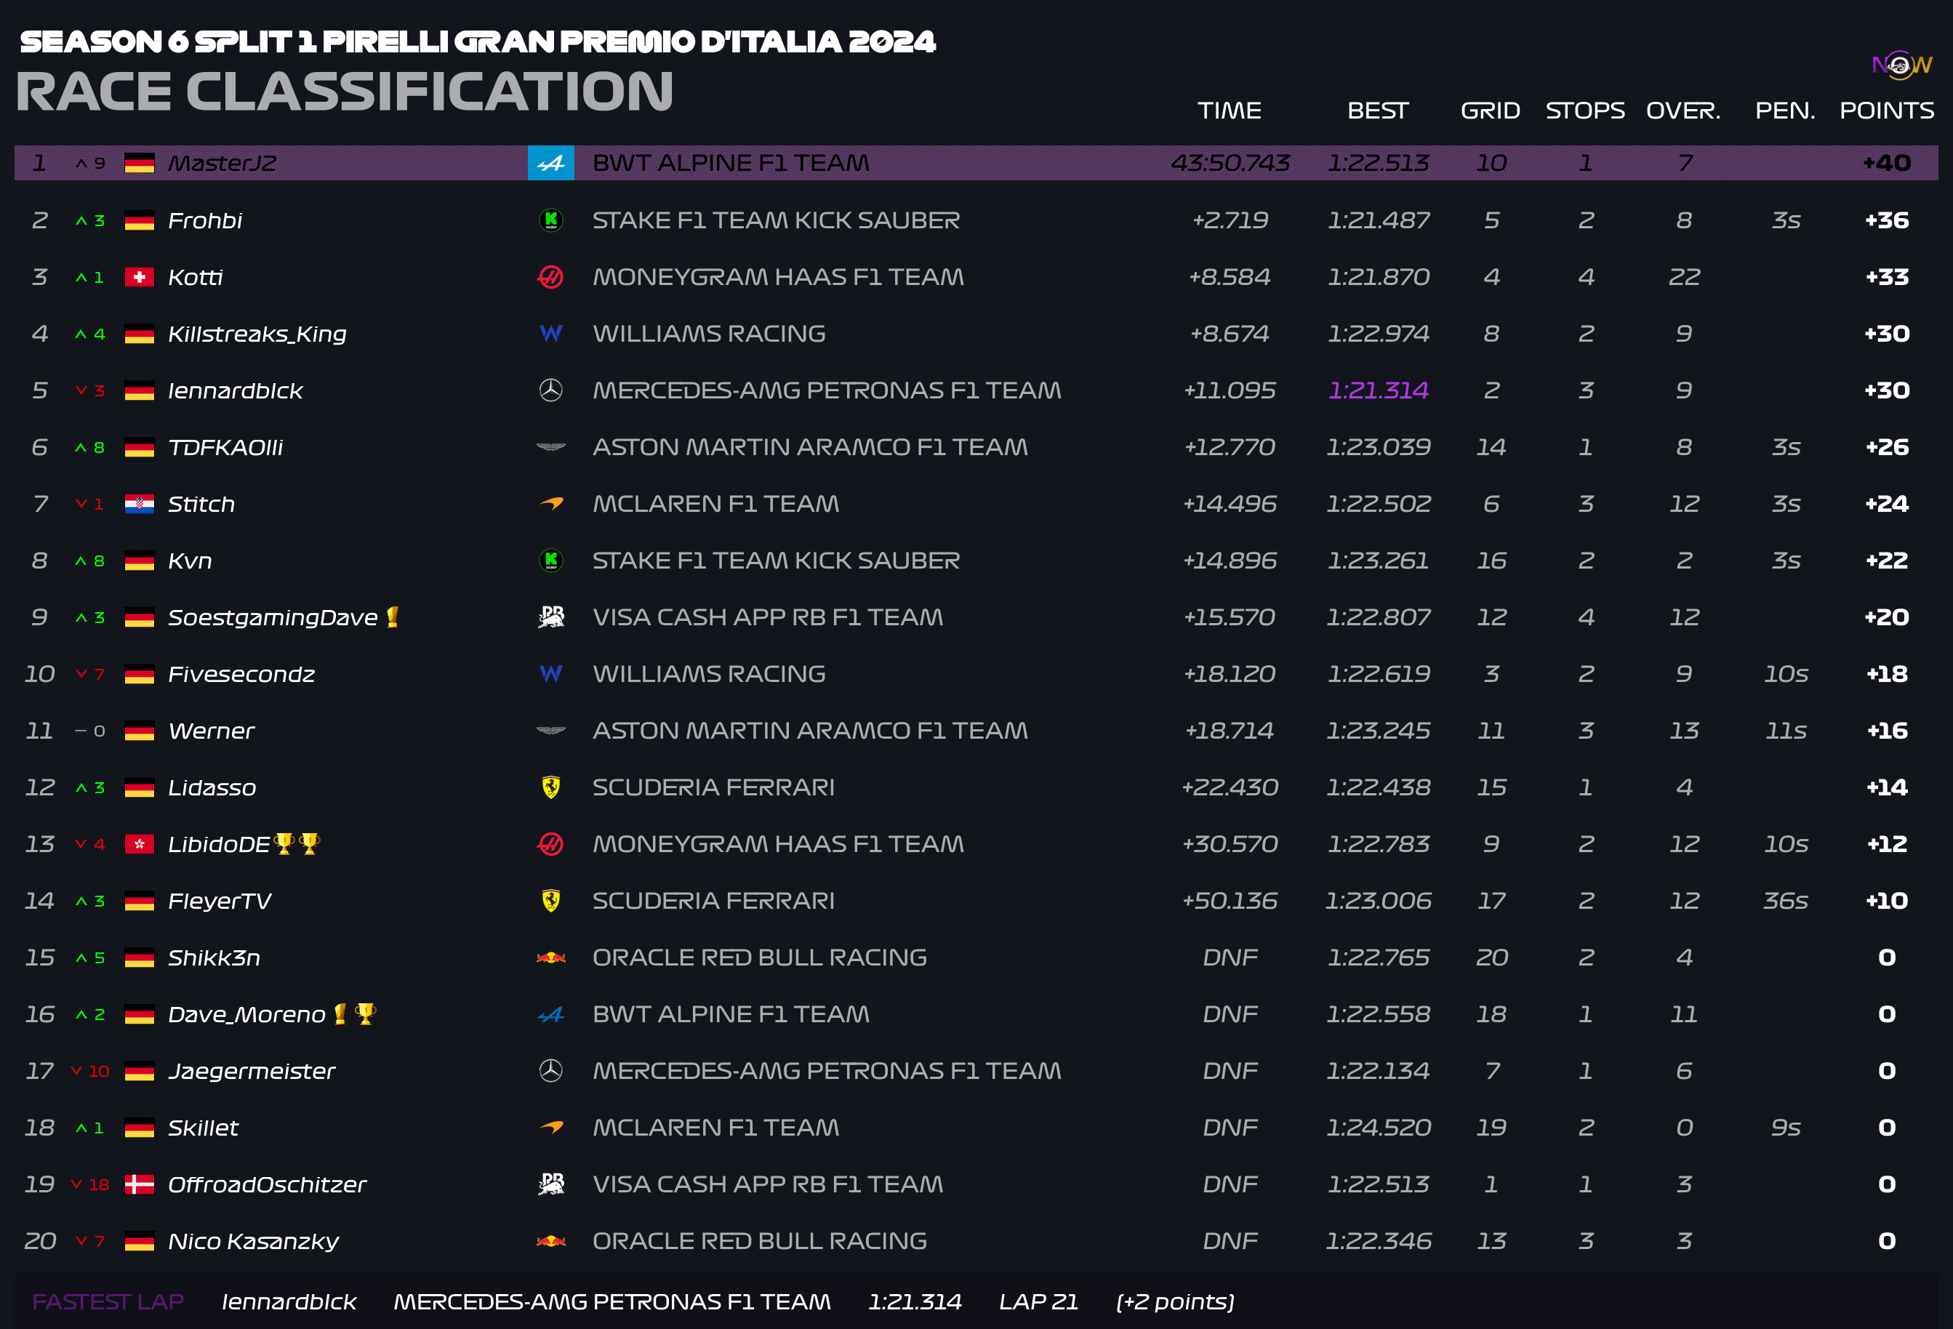Click position number 20

(39, 1242)
